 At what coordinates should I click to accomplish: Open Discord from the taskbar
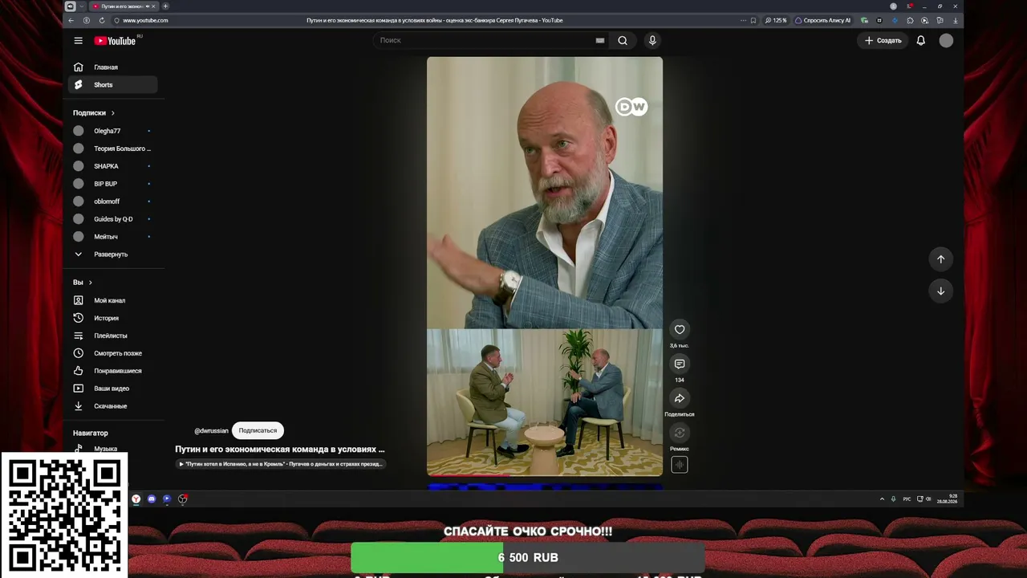point(152,499)
